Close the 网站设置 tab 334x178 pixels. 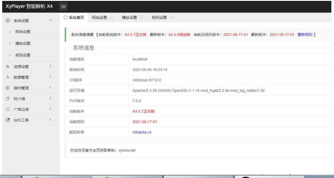click(x=111, y=18)
